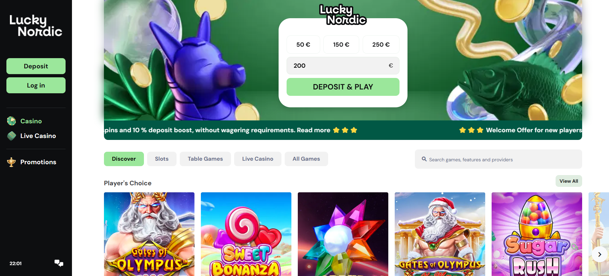Switch to the Slots tab

(x=162, y=159)
